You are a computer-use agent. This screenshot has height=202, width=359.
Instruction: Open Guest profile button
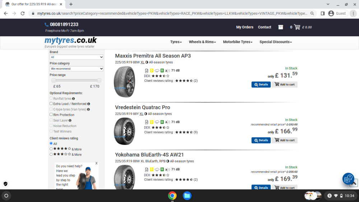(337, 14)
